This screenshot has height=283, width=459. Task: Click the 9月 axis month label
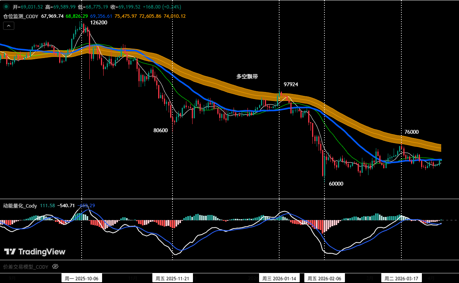point(13,278)
